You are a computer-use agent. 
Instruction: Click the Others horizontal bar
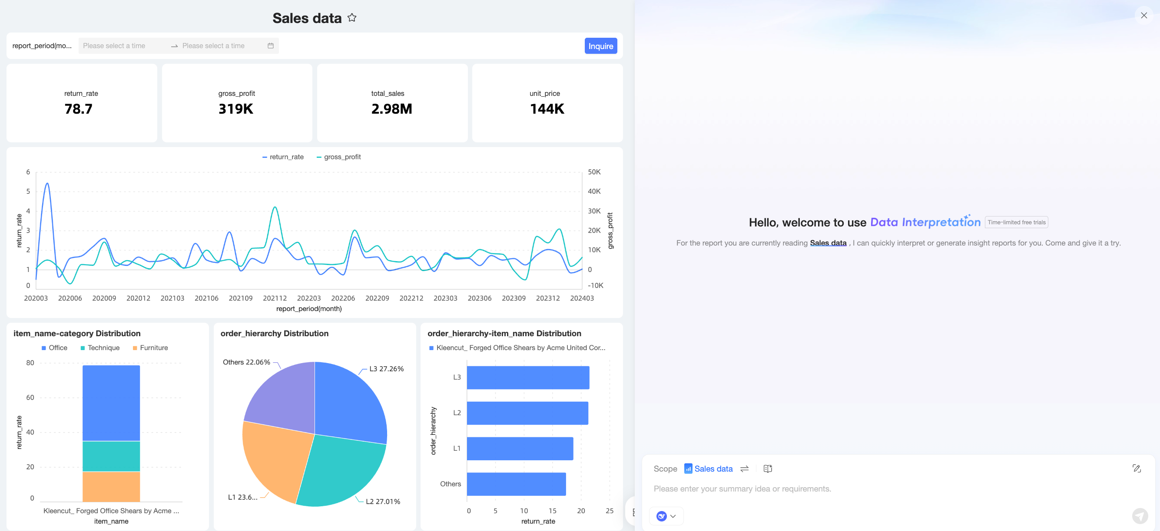(516, 484)
